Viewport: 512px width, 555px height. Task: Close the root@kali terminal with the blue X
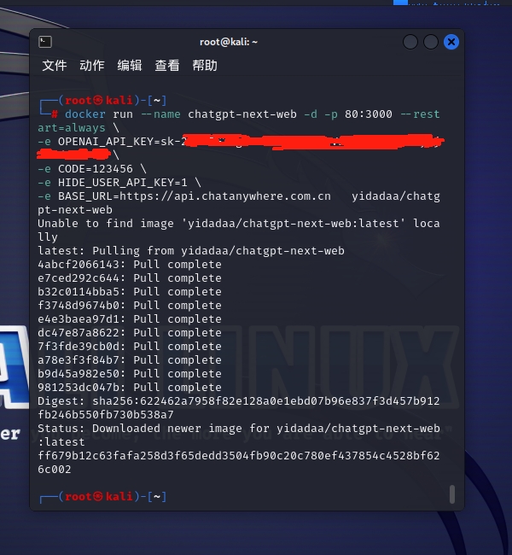(451, 42)
